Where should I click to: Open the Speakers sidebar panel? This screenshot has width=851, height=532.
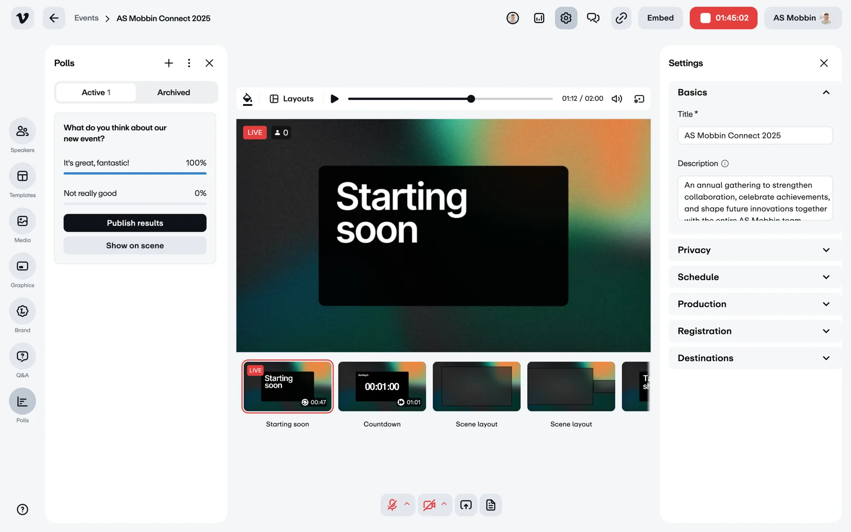tap(22, 131)
